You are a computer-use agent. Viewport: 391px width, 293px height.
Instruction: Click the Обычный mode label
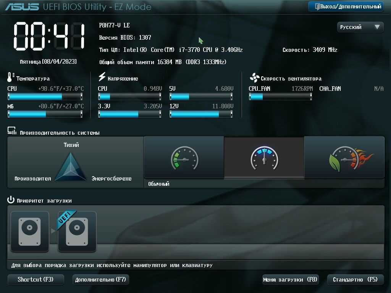click(158, 184)
